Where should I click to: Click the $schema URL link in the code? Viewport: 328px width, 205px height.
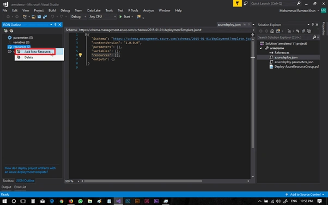tap(181, 39)
